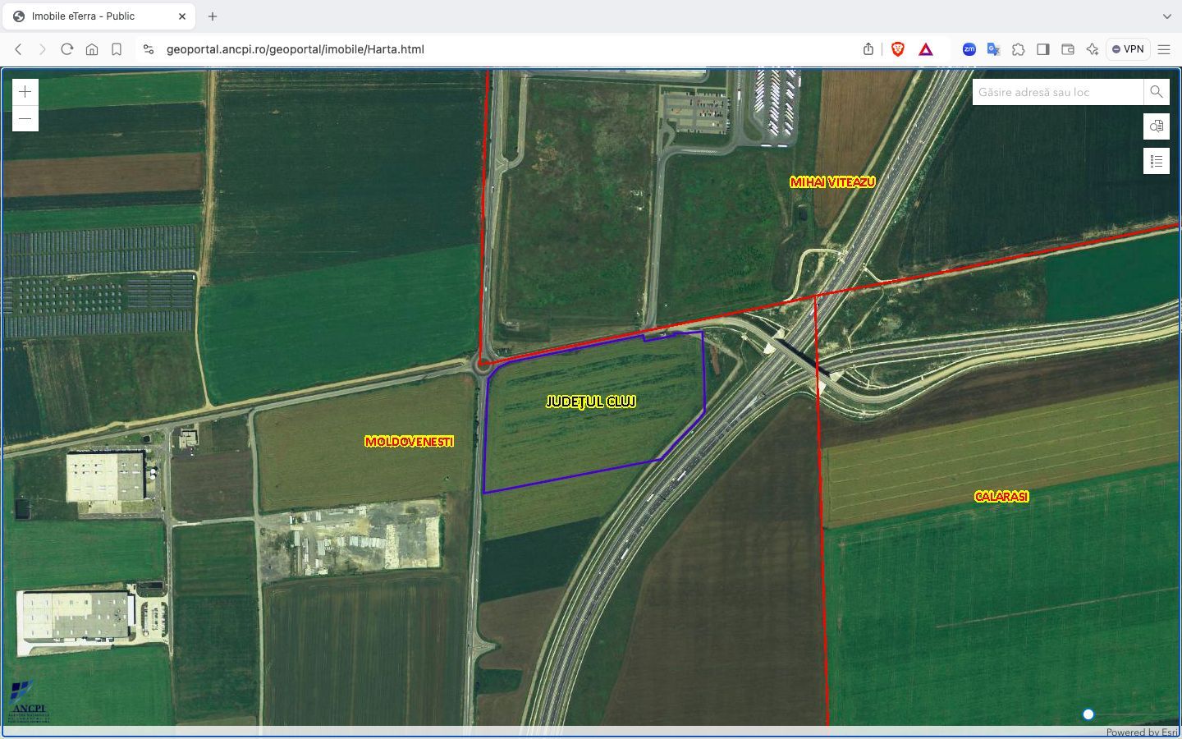Click the Brave Rewards triangle icon
The height and width of the screenshot is (739, 1182).
pyautogui.click(x=925, y=49)
